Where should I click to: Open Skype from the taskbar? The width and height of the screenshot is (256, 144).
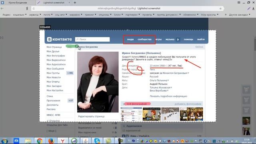[97, 141]
